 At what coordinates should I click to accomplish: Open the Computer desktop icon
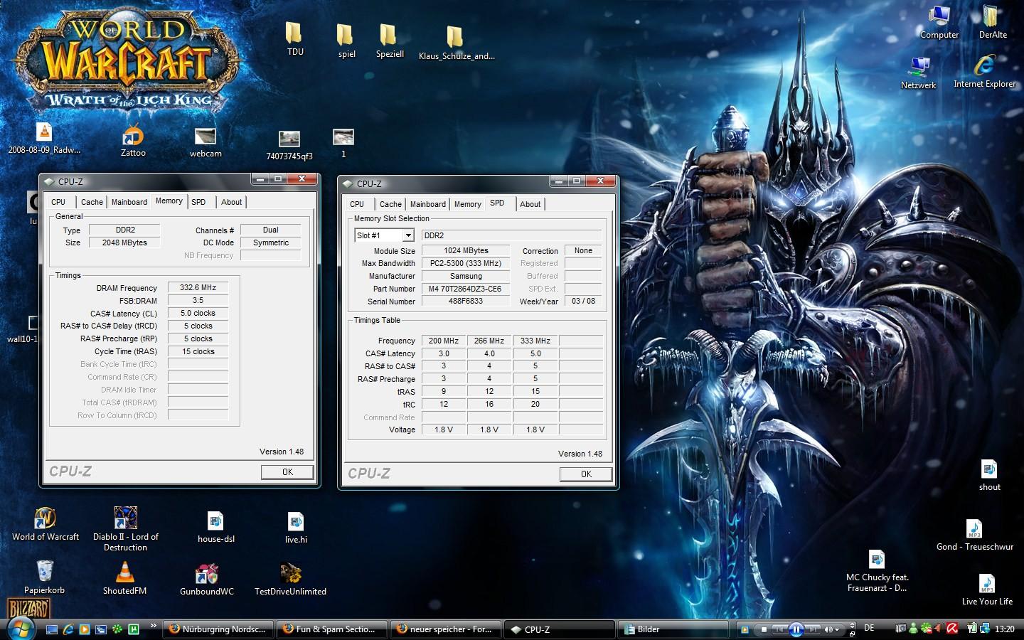point(939,22)
